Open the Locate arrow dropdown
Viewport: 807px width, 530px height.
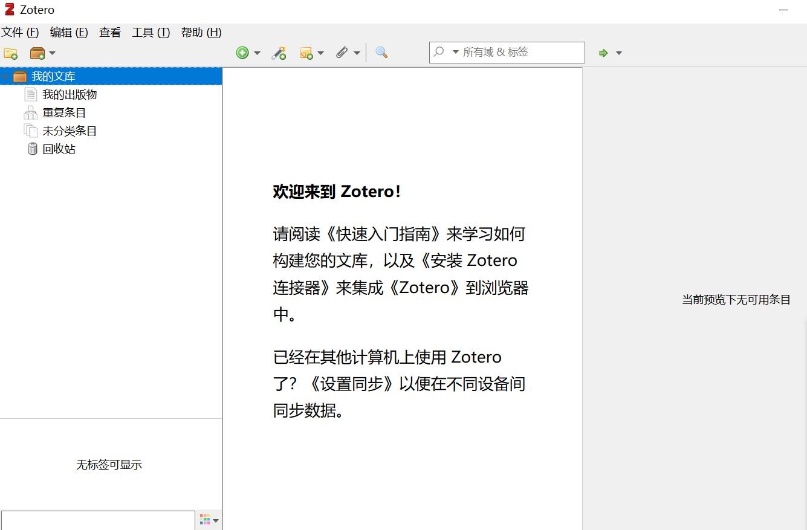tap(618, 53)
